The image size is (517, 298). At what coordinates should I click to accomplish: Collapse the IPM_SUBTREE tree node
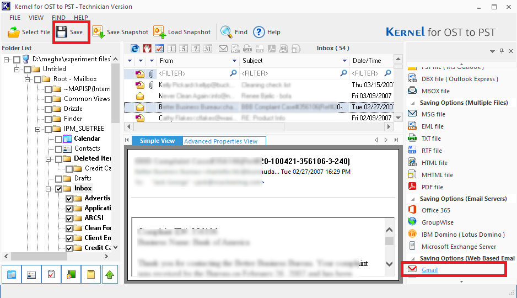click(x=38, y=129)
